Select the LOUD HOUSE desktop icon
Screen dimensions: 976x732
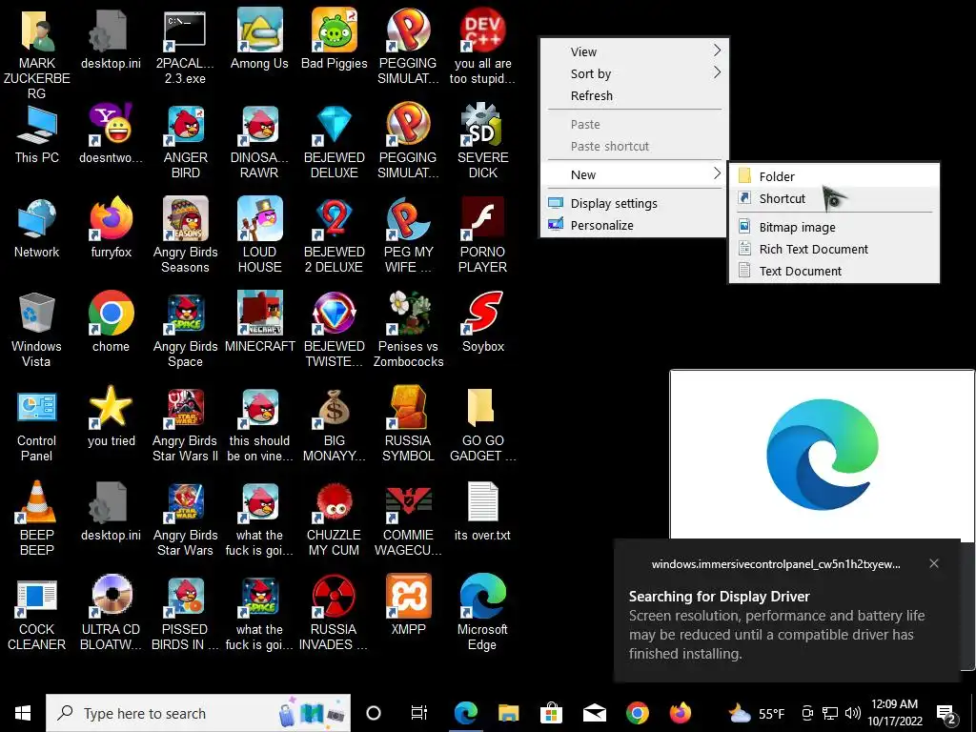259,235
